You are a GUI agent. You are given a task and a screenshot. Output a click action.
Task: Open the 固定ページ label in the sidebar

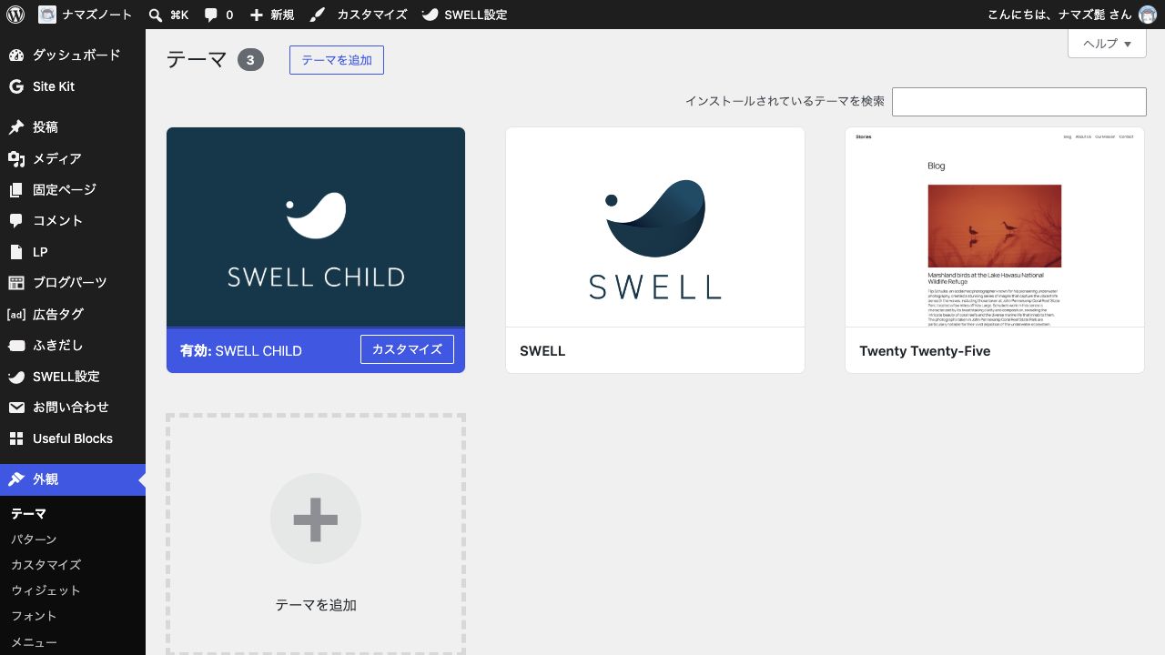click(x=65, y=189)
